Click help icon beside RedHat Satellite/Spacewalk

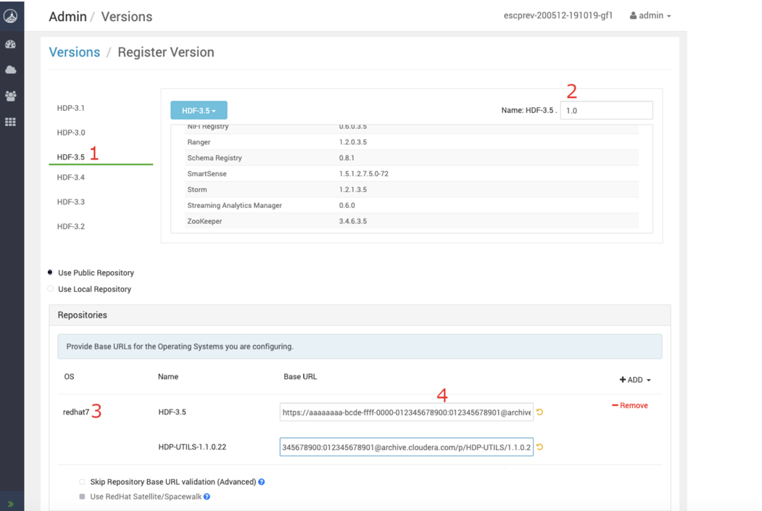tap(207, 497)
